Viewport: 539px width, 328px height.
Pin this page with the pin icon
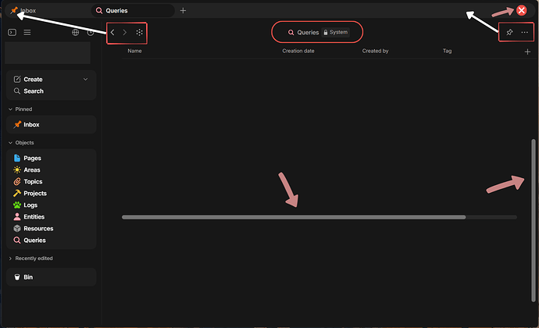(x=509, y=32)
